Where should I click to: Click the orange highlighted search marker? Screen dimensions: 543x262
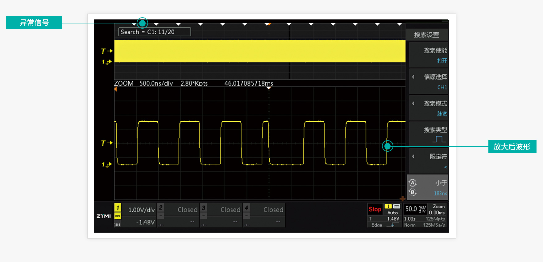tap(269, 24)
